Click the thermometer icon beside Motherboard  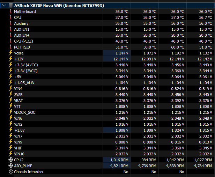coord(10,12)
